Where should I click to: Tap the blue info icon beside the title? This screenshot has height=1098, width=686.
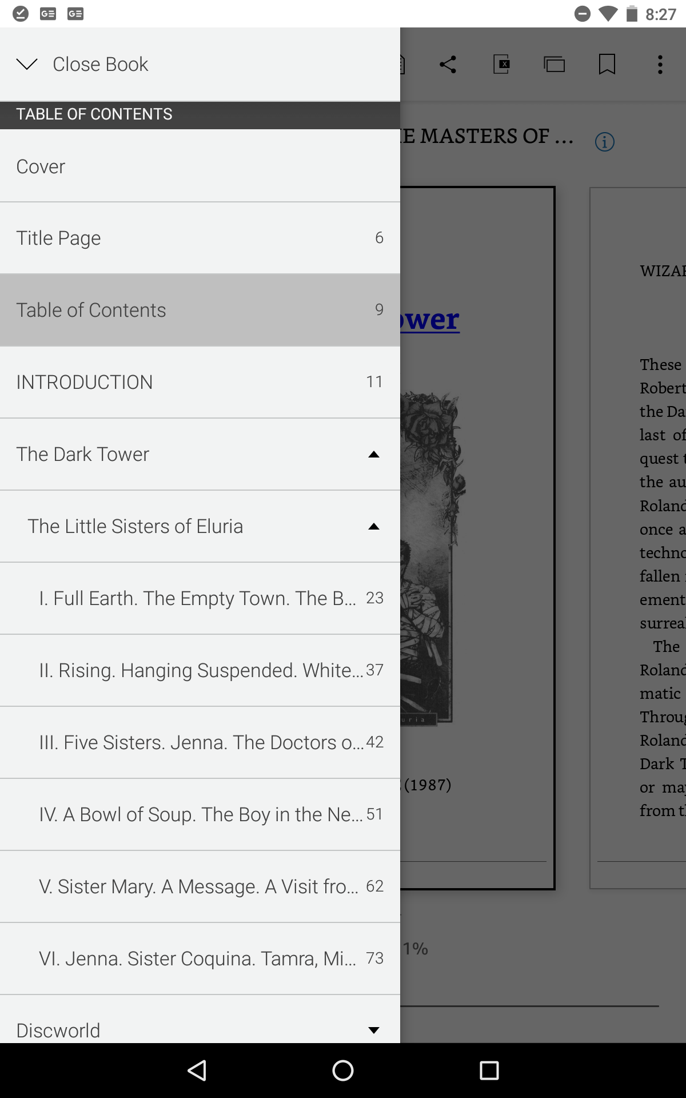coord(605,142)
